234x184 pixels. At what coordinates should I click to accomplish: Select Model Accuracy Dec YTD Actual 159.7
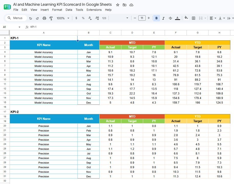pyautogui.click(x=176, y=102)
